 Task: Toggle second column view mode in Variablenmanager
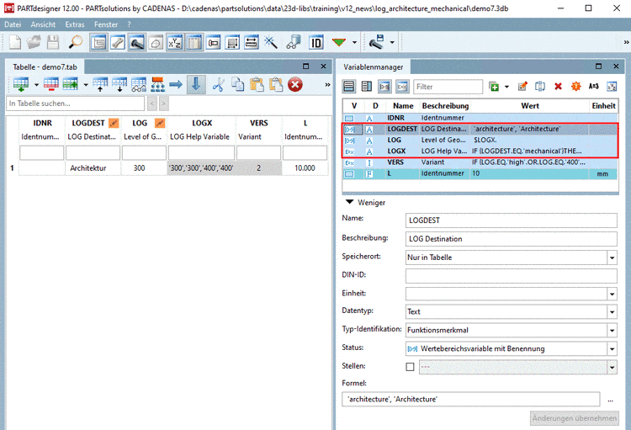(367, 87)
